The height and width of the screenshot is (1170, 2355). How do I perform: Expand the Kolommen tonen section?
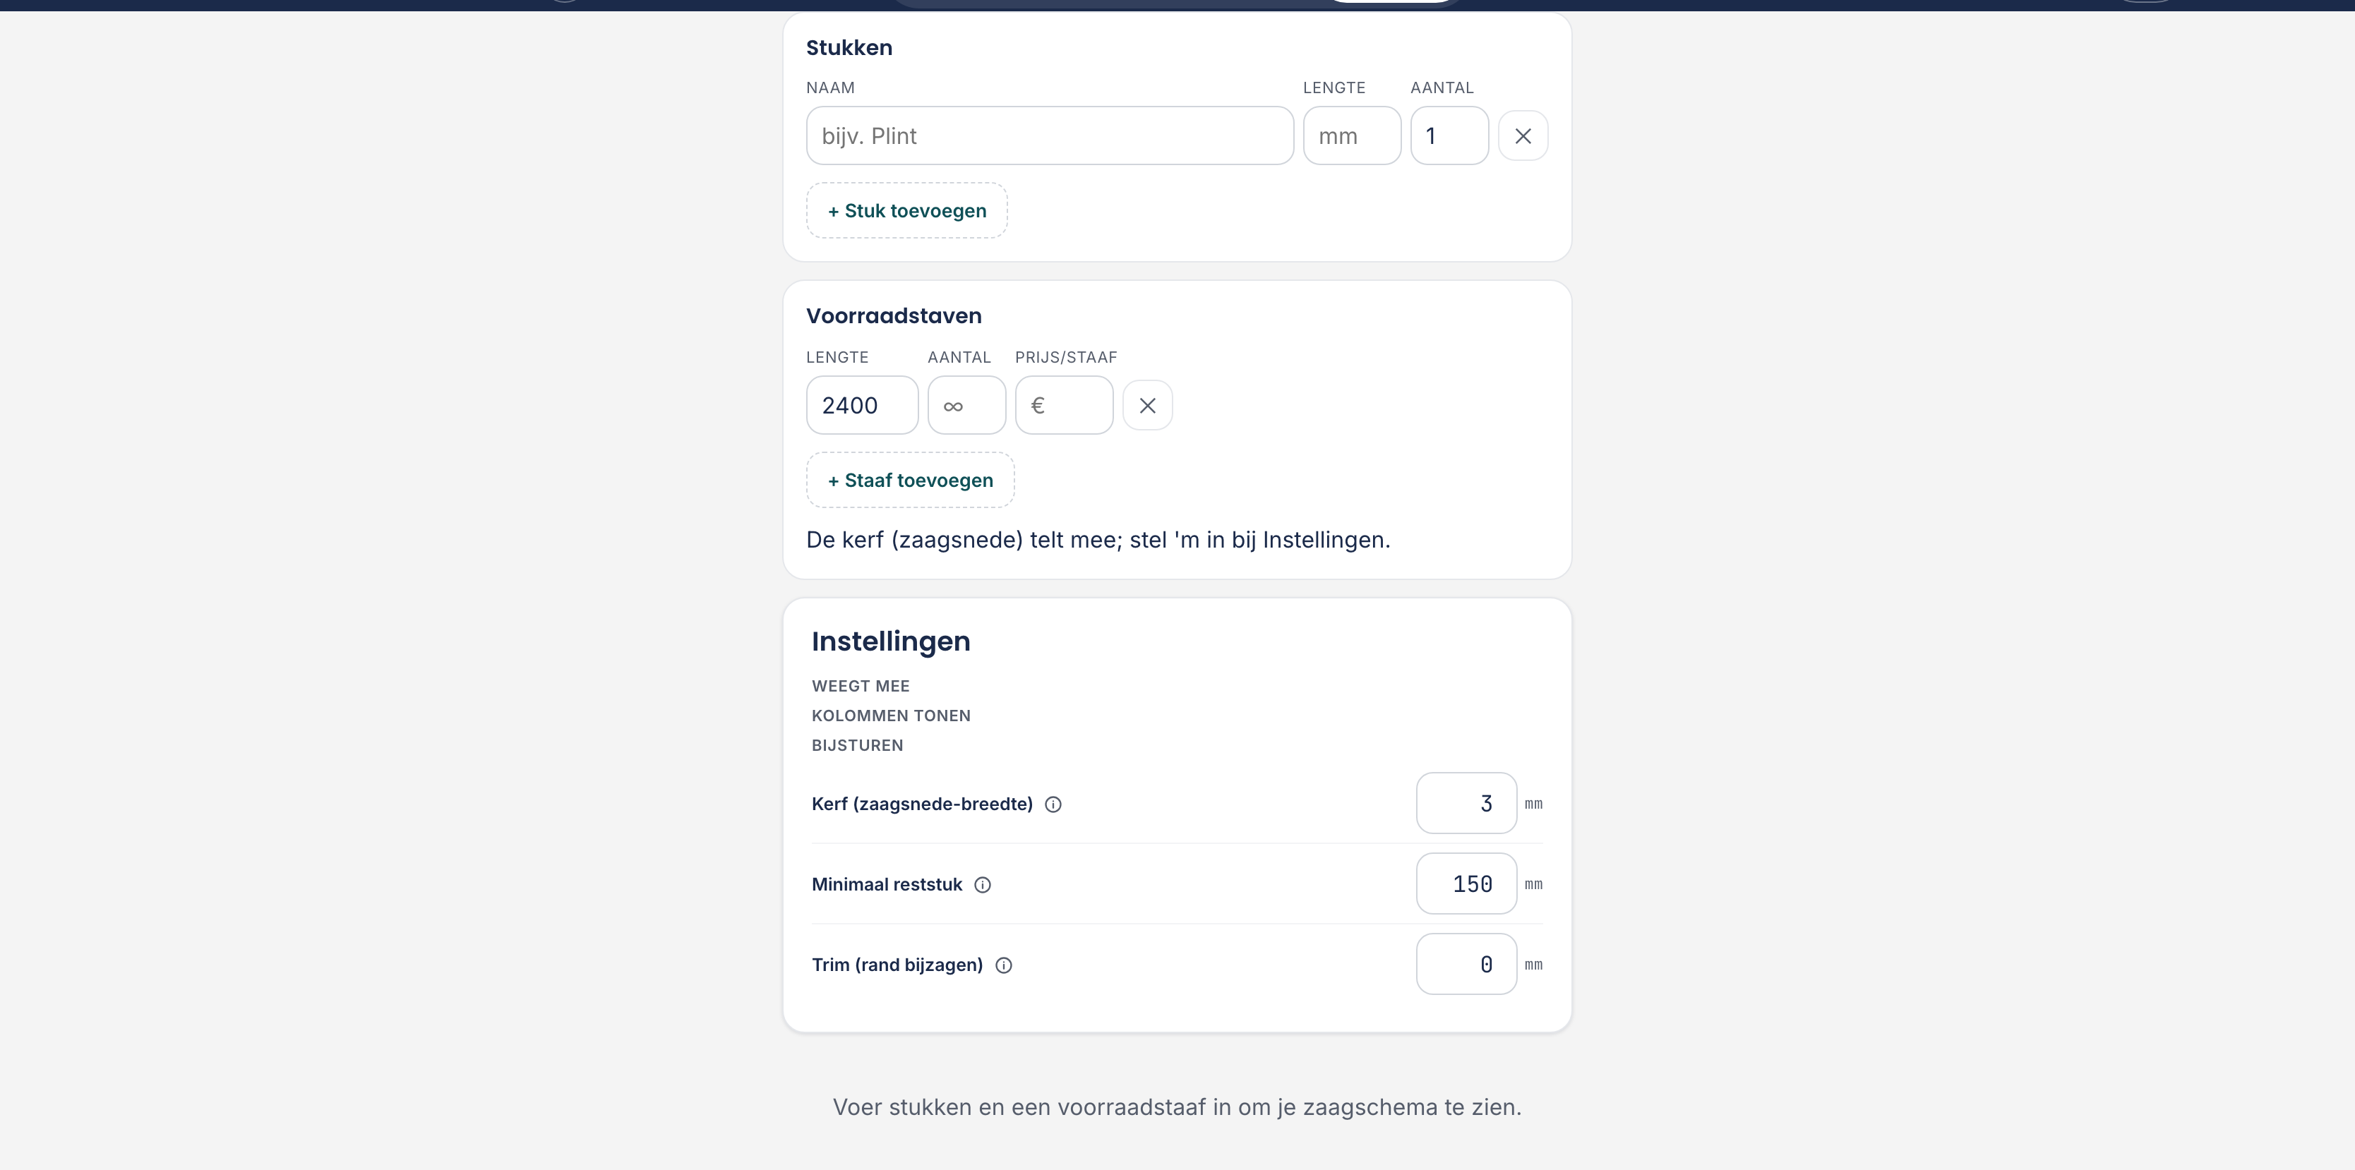(x=892, y=716)
